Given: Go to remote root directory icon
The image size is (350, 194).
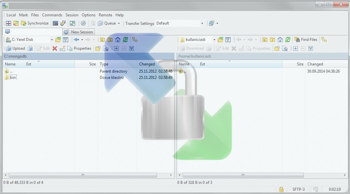Looking at the screenshot, I should [x=272, y=40].
